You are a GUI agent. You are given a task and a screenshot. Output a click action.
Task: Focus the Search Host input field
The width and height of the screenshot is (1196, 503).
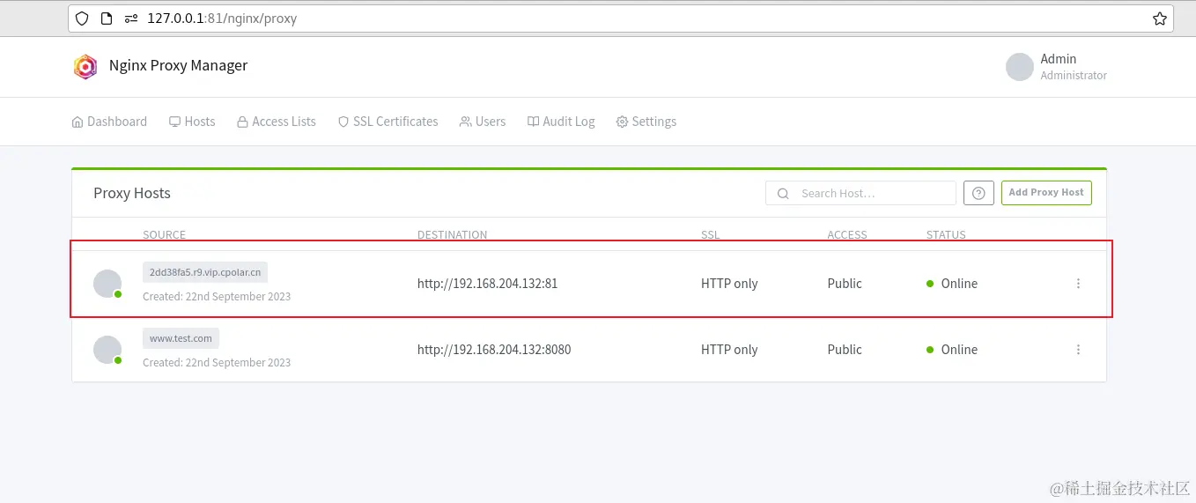[861, 193]
